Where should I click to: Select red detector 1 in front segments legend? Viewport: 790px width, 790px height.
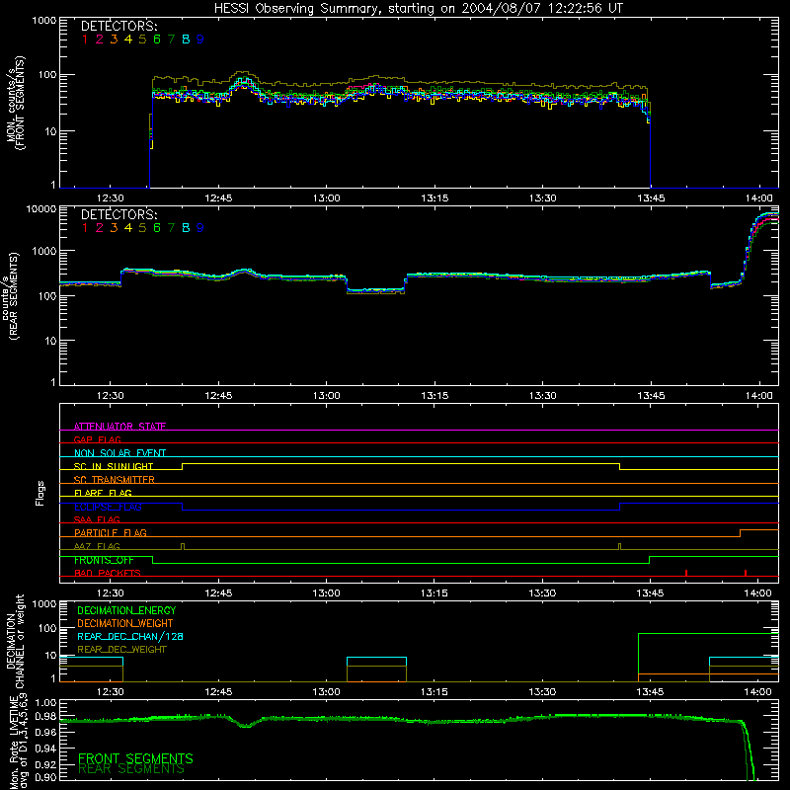[x=85, y=39]
